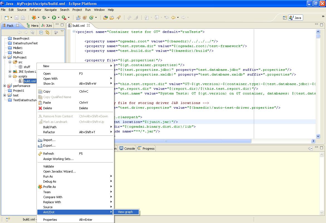Viewport: 326px width, 223px height.
Task: Open the Refactor menu in menu bar
Action: [x=35, y=10]
